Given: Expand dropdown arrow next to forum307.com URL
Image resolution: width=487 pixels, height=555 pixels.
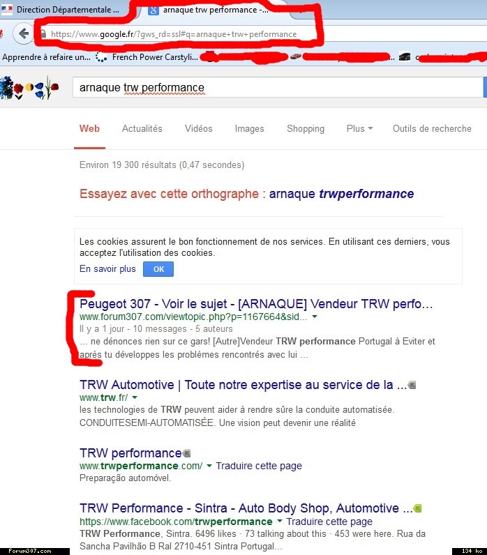Looking at the screenshot, I should pyautogui.click(x=315, y=317).
